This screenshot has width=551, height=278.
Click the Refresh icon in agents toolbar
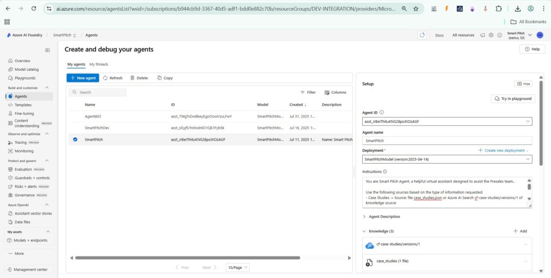click(105, 78)
